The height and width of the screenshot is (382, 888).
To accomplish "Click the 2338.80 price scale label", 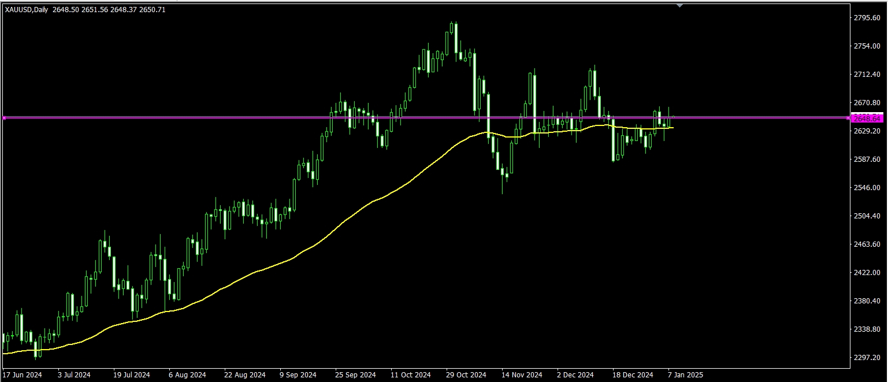I will point(867,329).
